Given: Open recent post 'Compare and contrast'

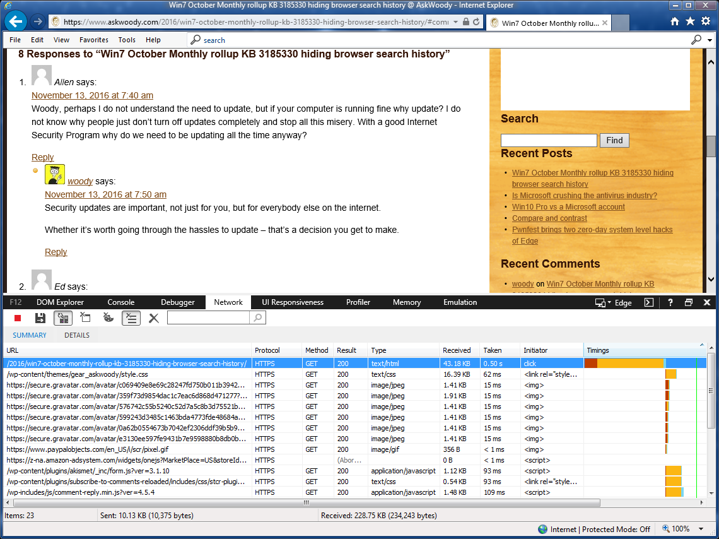Looking at the screenshot, I should (549, 218).
